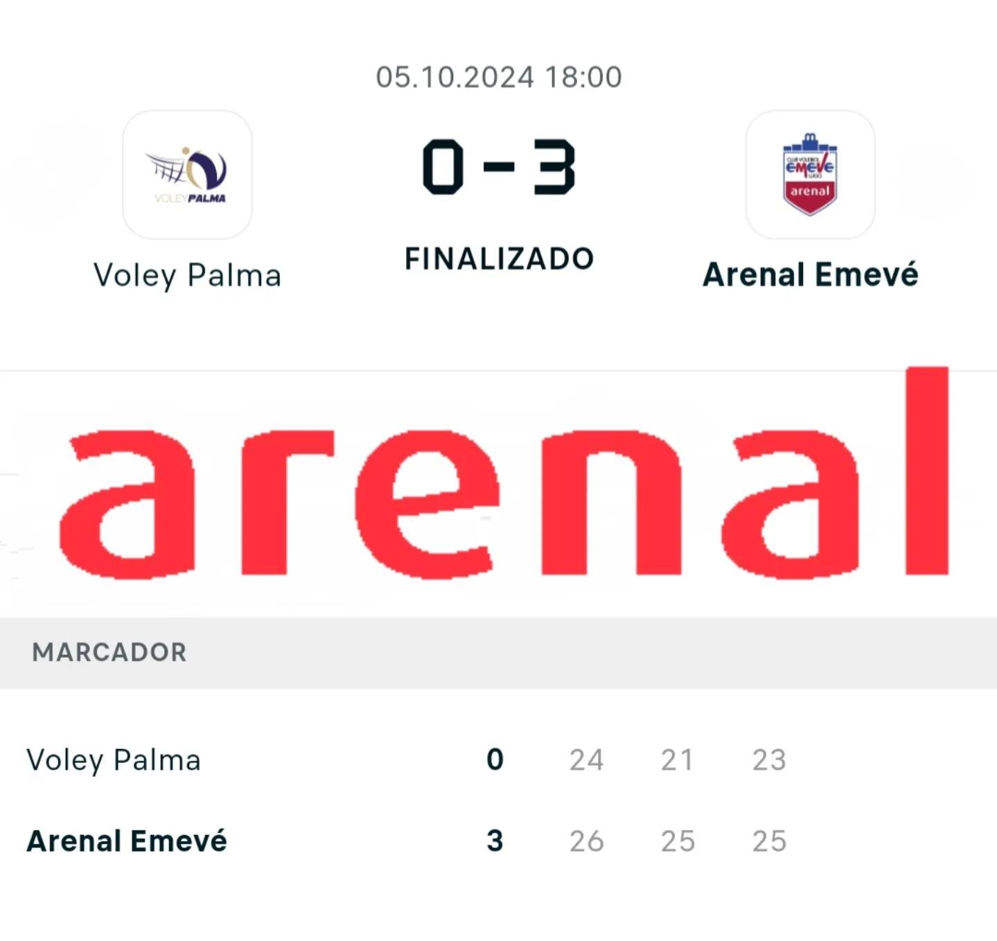The width and height of the screenshot is (997, 941).
Task: Click the match date 05.10.2024 18:00
Action: point(499,77)
